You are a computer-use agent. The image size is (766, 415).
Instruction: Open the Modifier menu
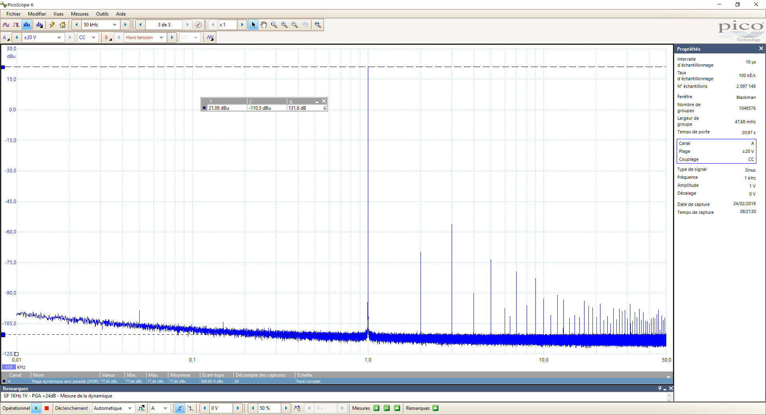pyautogui.click(x=37, y=14)
